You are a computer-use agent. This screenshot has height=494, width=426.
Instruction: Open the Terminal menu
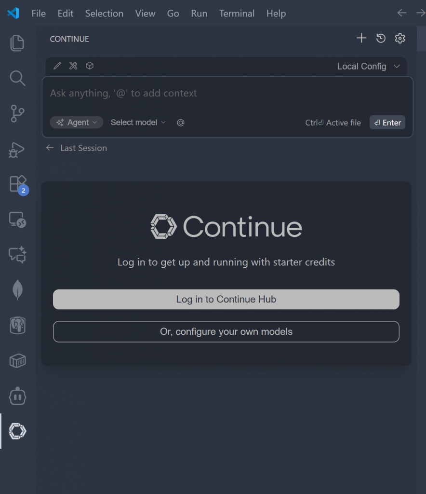pyautogui.click(x=237, y=14)
